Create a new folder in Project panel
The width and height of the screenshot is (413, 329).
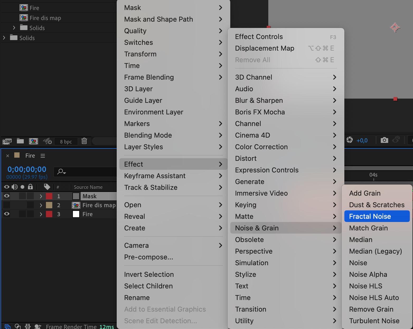pyautogui.click(x=20, y=141)
